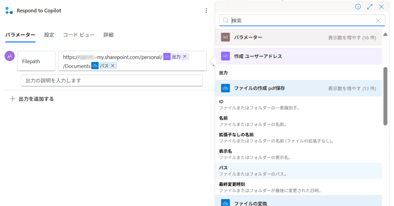Screen dimensions: 394x206
Task: Remove the パス token from Filepath value
Action: [113, 66]
